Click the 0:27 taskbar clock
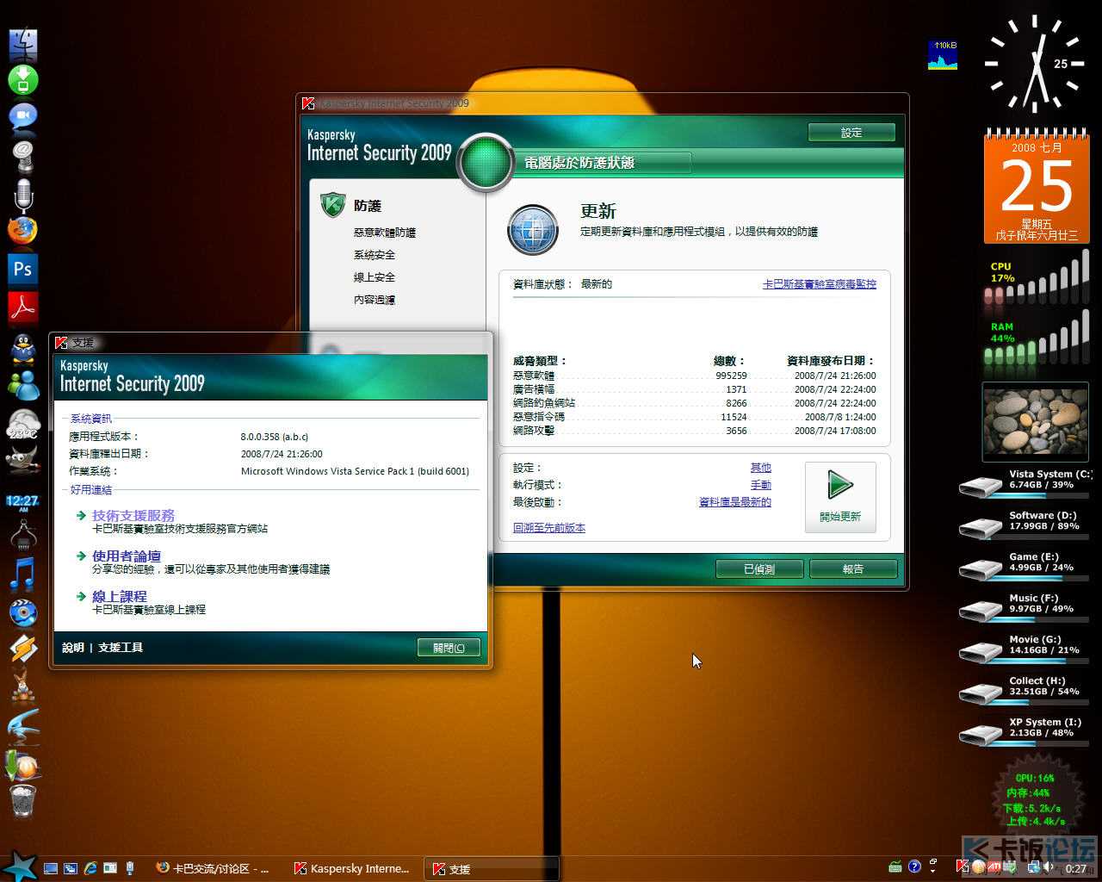This screenshot has height=882, width=1102. click(x=1076, y=868)
